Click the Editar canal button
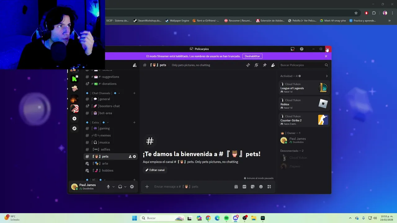 (x=155, y=170)
